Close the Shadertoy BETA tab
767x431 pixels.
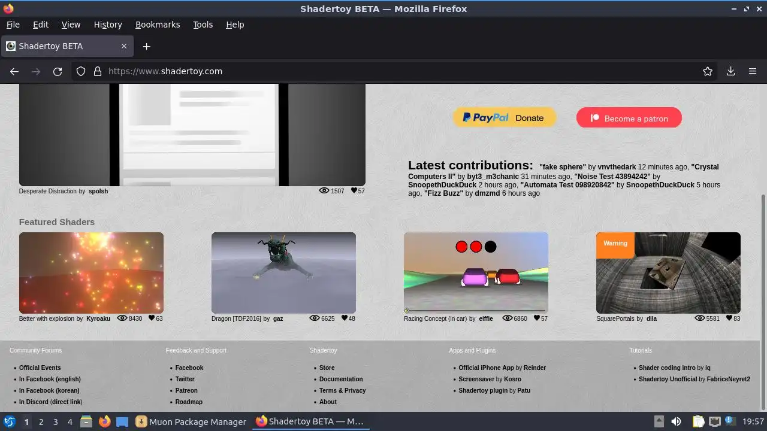124,46
